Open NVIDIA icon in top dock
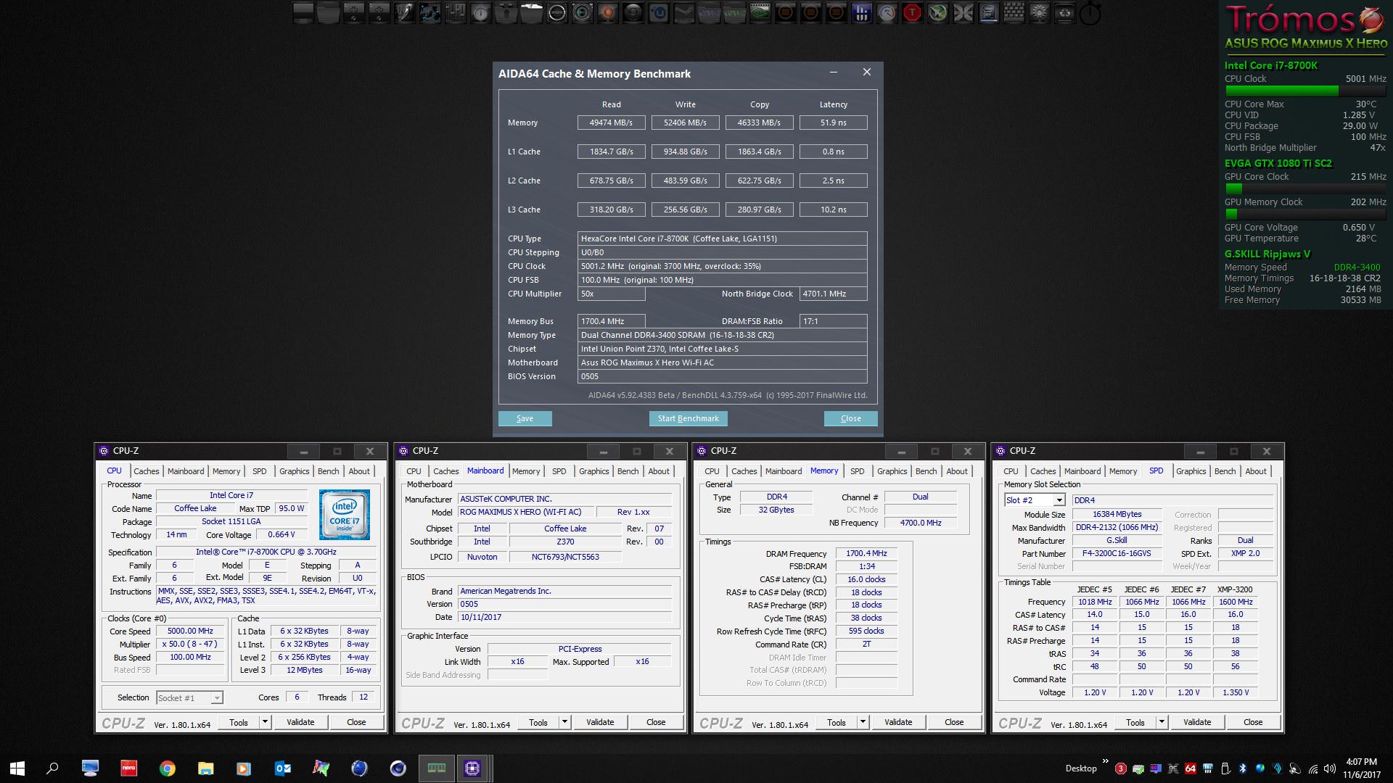This screenshot has height=783, width=1393. tap(760, 12)
